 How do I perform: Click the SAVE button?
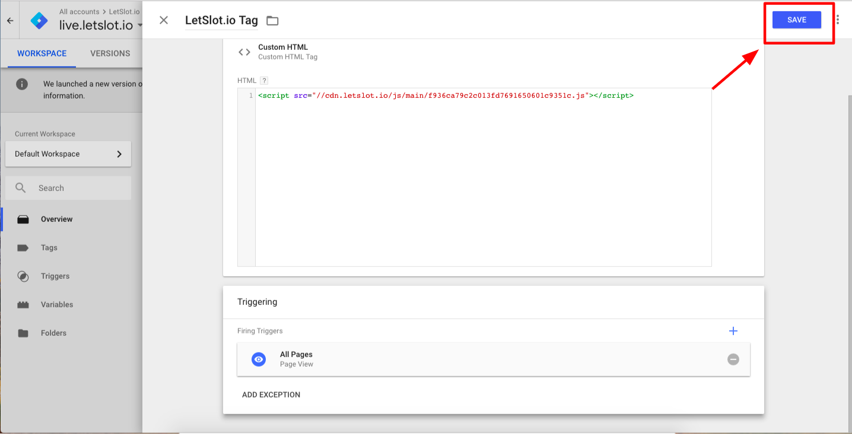coord(796,20)
